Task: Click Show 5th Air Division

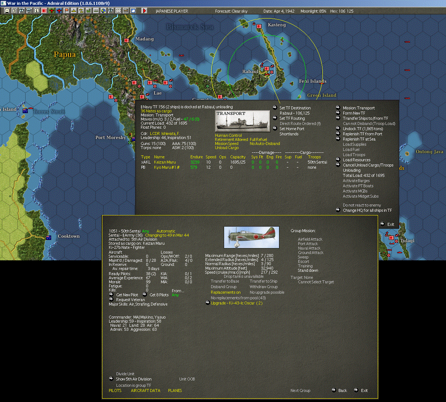Action: (134, 379)
